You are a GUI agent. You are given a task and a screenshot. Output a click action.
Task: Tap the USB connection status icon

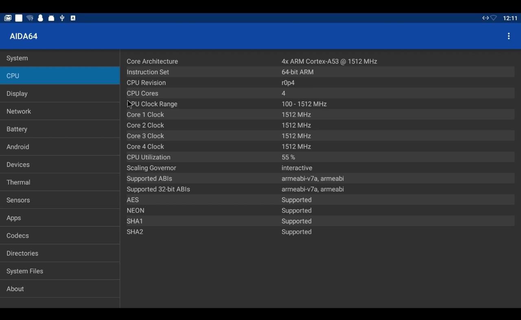click(62, 18)
